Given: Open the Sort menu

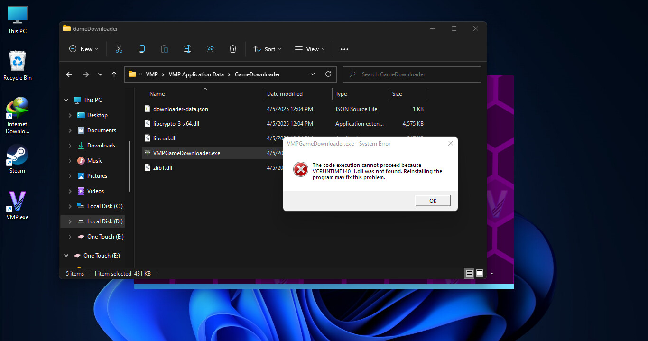Looking at the screenshot, I should click(x=267, y=49).
